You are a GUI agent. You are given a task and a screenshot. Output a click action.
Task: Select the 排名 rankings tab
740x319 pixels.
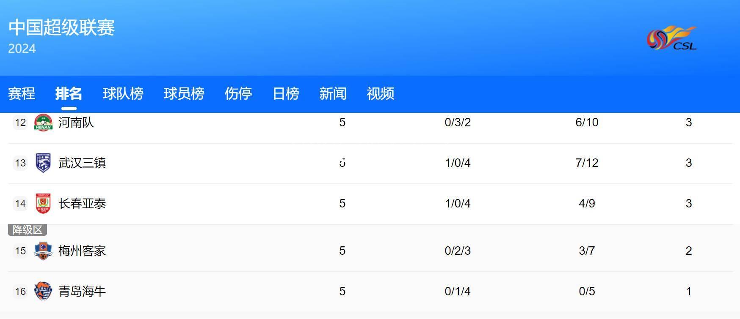coord(69,93)
